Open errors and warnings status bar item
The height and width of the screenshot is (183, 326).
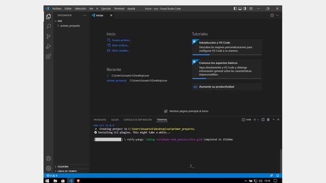pos(52,175)
